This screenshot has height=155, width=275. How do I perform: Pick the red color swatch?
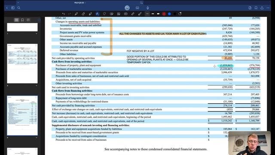(164, 14)
